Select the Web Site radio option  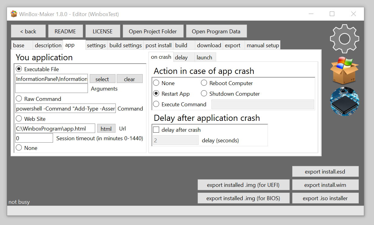[19, 119]
